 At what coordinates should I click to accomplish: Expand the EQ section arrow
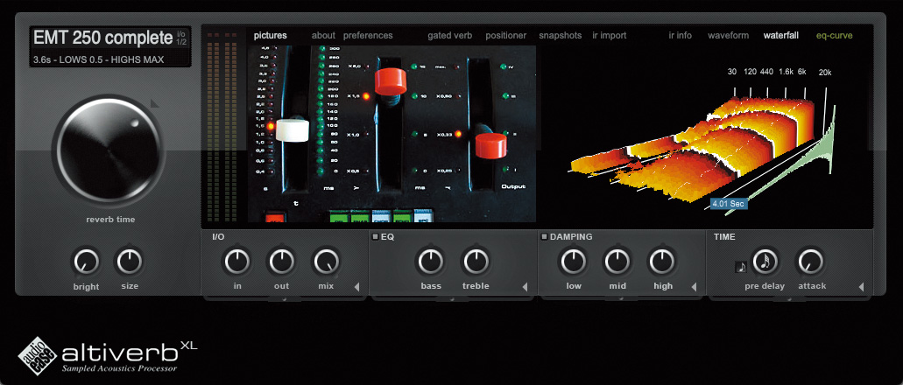(526, 287)
